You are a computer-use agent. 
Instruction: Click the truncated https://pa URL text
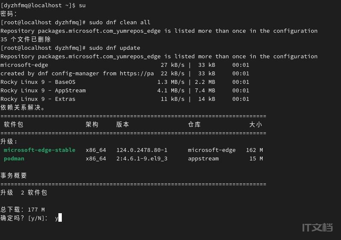(136, 73)
